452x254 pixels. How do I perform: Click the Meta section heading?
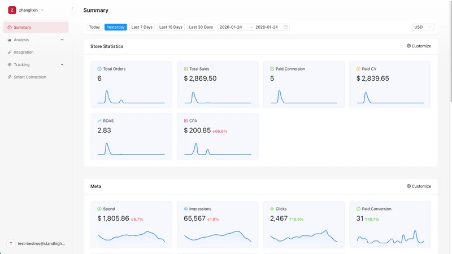(x=95, y=186)
